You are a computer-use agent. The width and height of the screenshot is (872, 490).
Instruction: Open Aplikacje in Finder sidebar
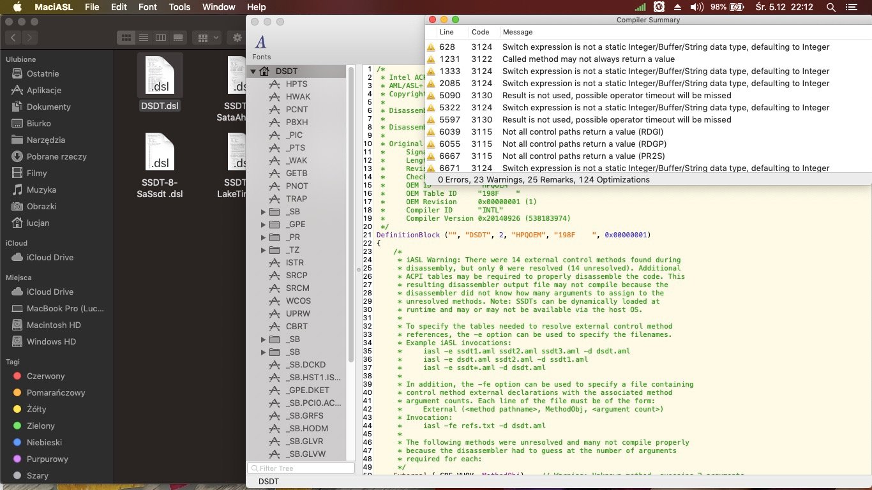43,90
